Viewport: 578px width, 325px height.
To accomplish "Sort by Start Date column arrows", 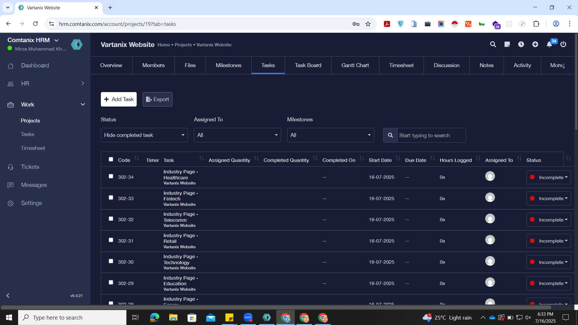I will click(x=398, y=158).
